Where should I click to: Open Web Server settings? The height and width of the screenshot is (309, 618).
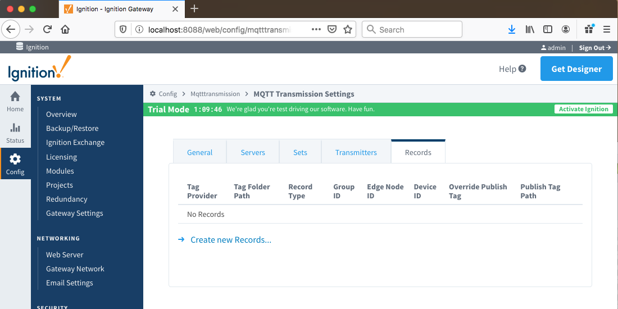65,255
